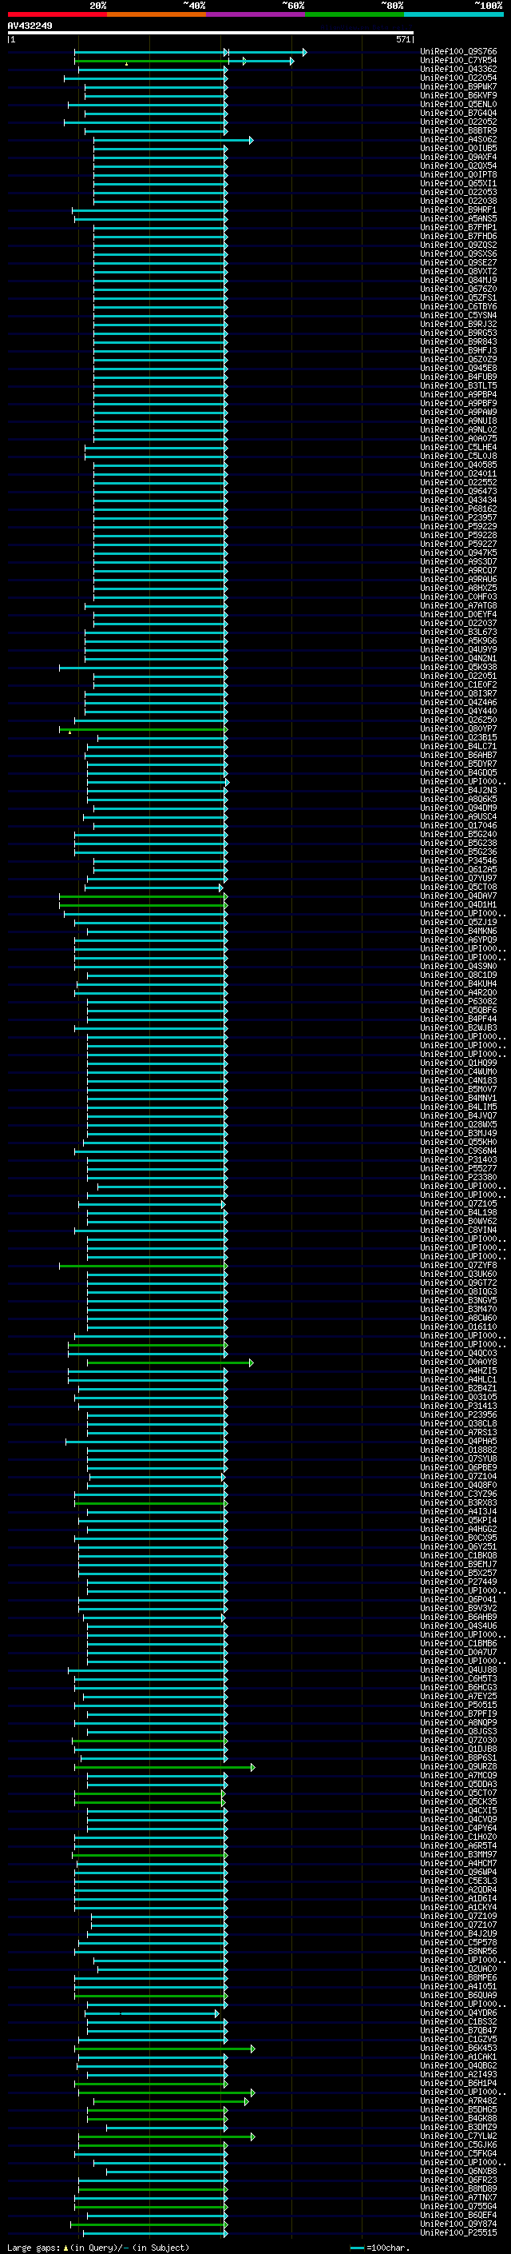The width and height of the screenshot is (511, 2254).
Task: Click the green alignment bar for UniRef100_B6K453
Action: pos(164,2049)
